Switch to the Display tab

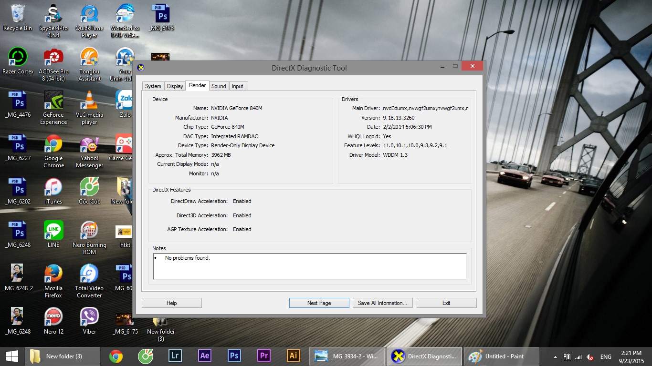[x=175, y=86]
